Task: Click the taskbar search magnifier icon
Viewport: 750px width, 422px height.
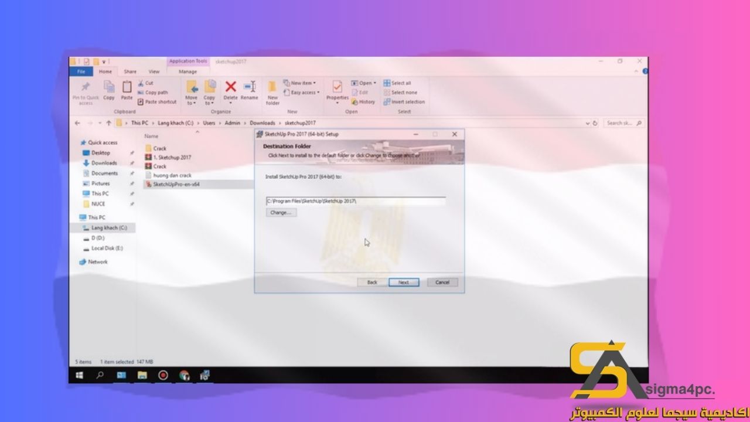Action: pyautogui.click(x=100, y=375)
